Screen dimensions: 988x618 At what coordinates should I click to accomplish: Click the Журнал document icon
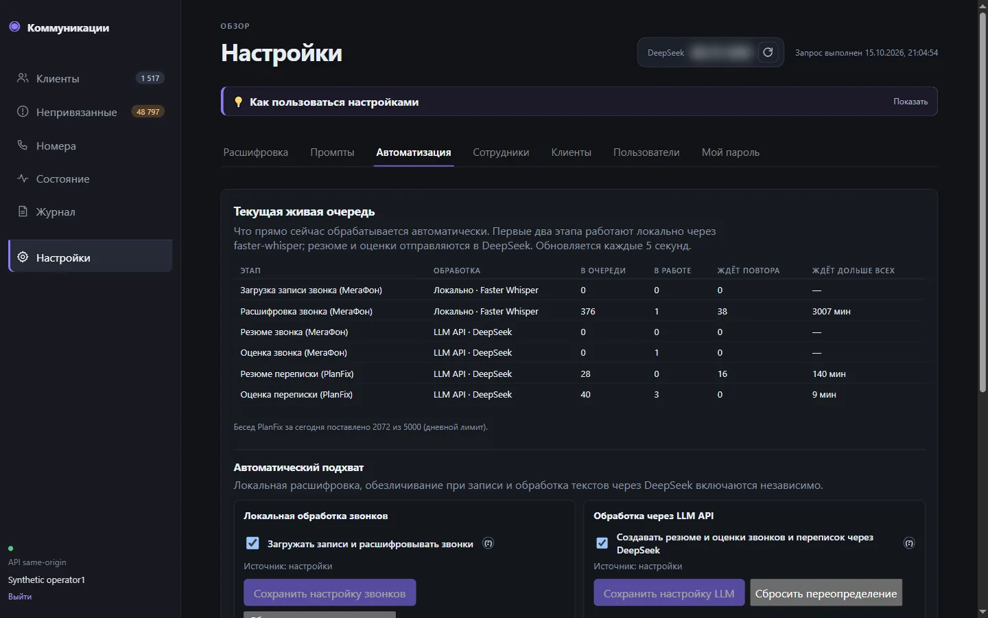click(23, 211)
